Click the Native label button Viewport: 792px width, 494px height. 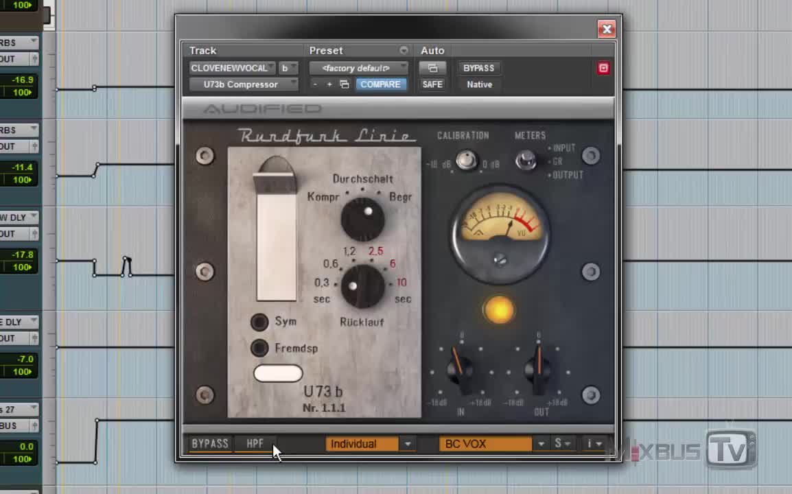479,84
